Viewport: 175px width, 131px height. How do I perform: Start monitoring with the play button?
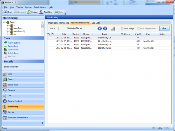(x=99, y=28)
